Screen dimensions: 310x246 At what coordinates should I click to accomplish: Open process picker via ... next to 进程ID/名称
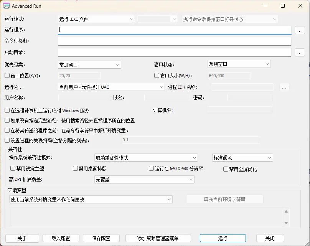coord(284,88)
